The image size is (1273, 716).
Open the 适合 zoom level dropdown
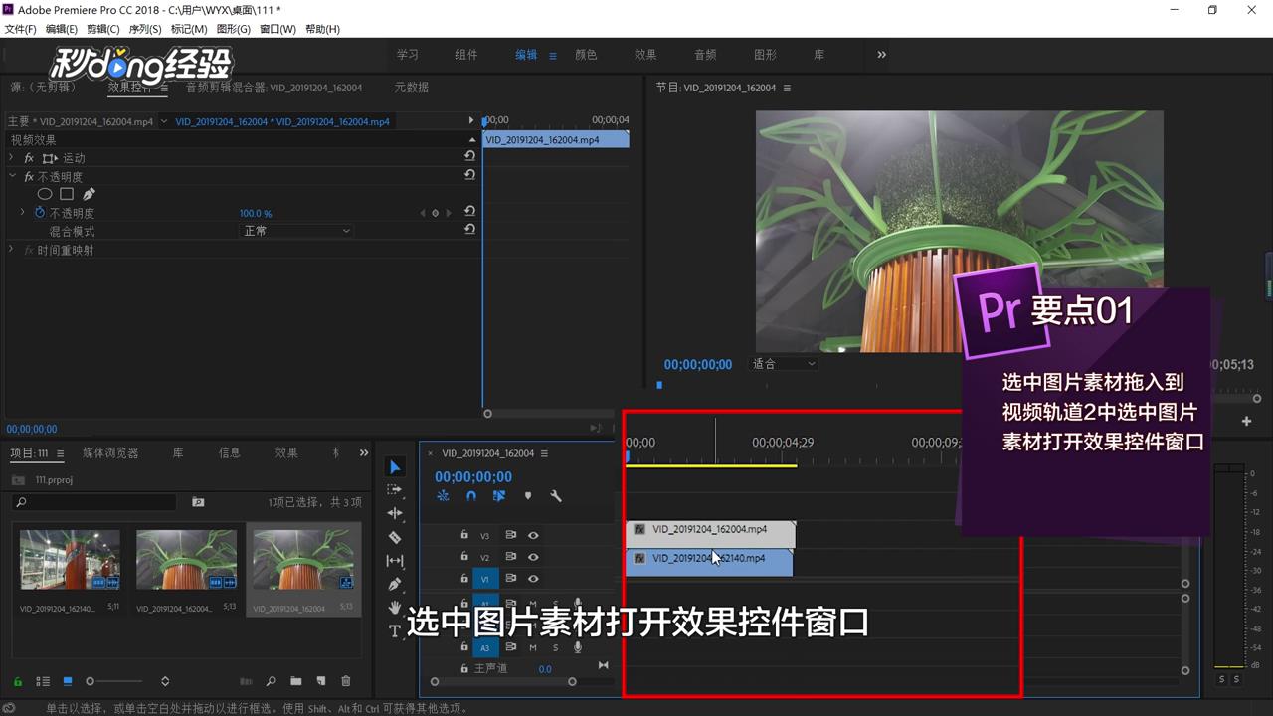tap(783, 364)
